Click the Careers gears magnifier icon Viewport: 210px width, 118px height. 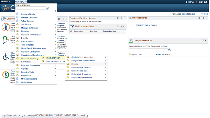(6, 40)
